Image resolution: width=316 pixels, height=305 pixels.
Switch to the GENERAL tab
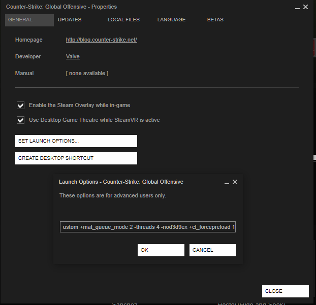tap(29, 20)
